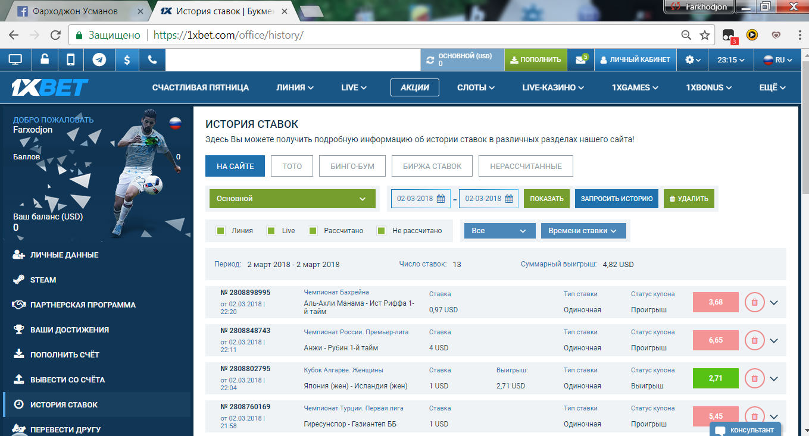Bookmark this page with star icon
The height and width of the screenshot is (436, 809).
coord(705,35)
